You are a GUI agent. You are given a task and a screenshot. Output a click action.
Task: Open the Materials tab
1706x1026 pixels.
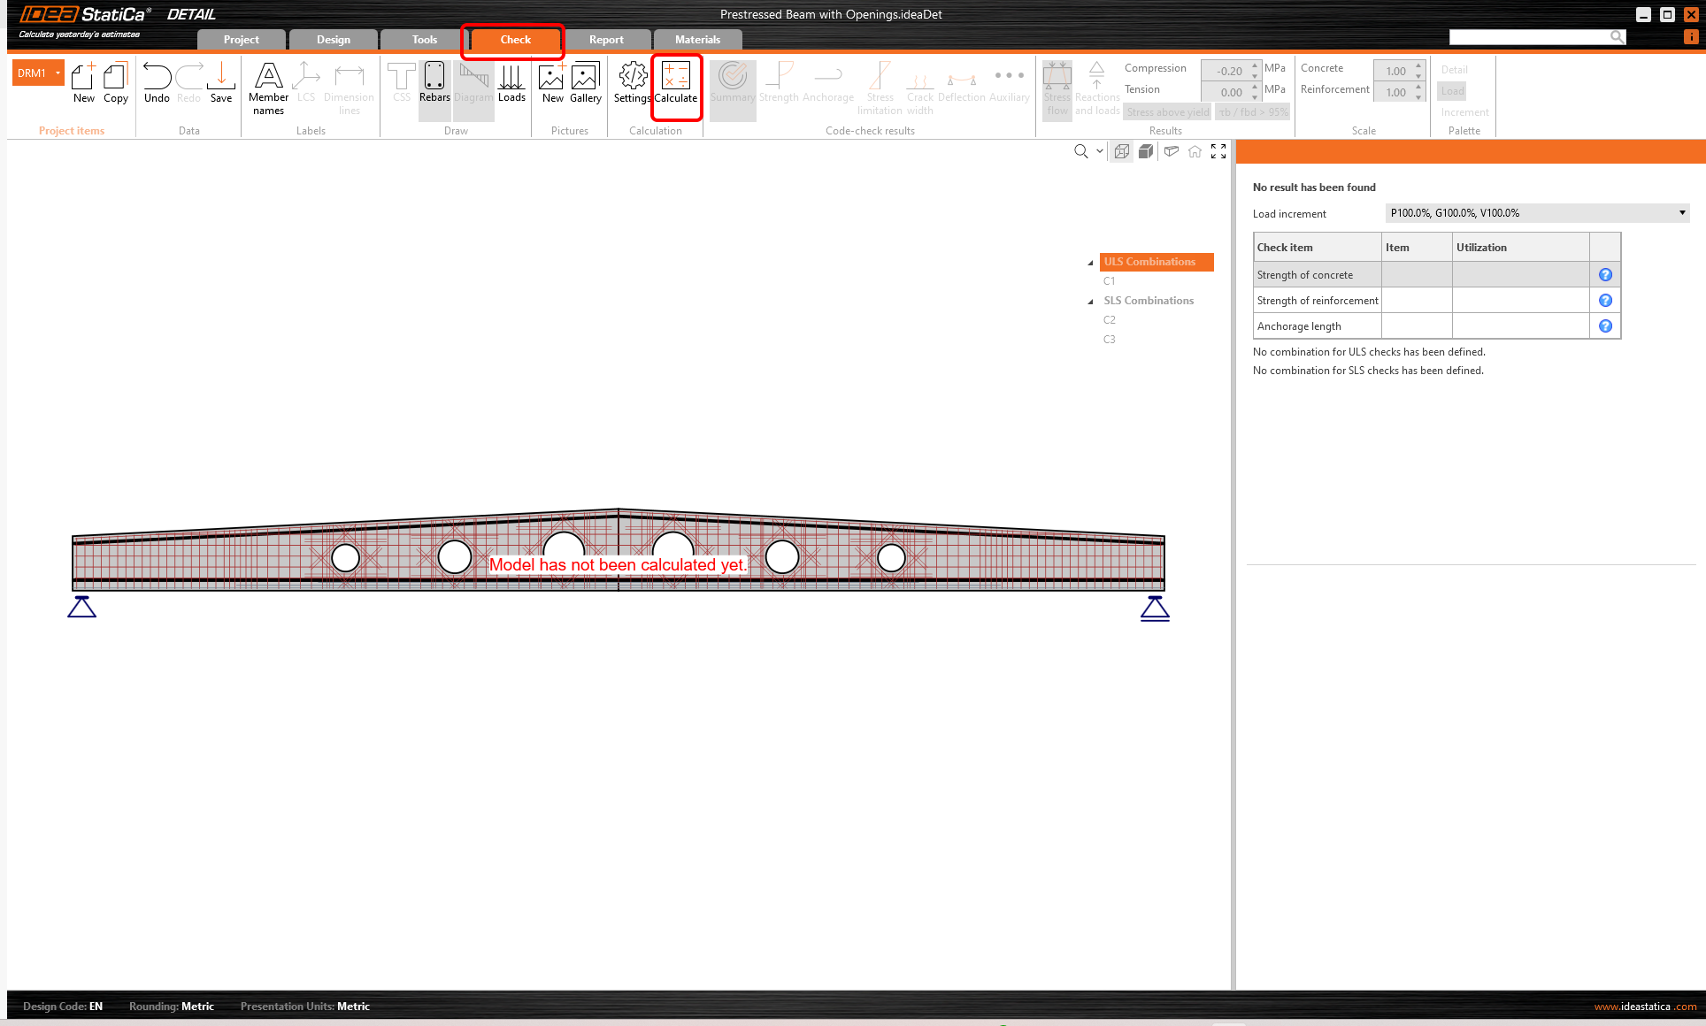[697, 40]
